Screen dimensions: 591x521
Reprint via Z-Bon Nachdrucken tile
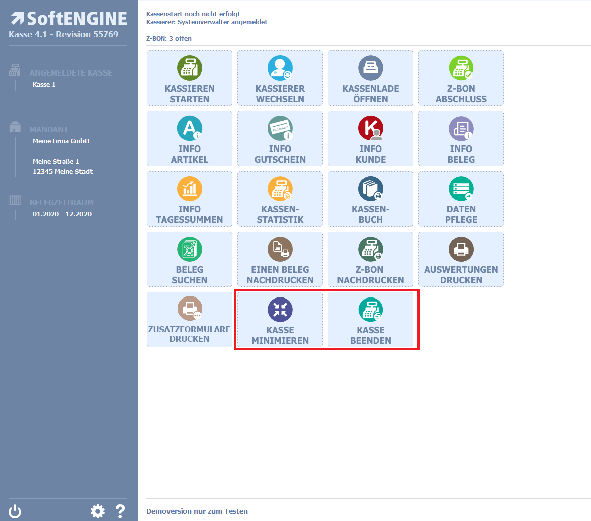[x=371, y=259]
